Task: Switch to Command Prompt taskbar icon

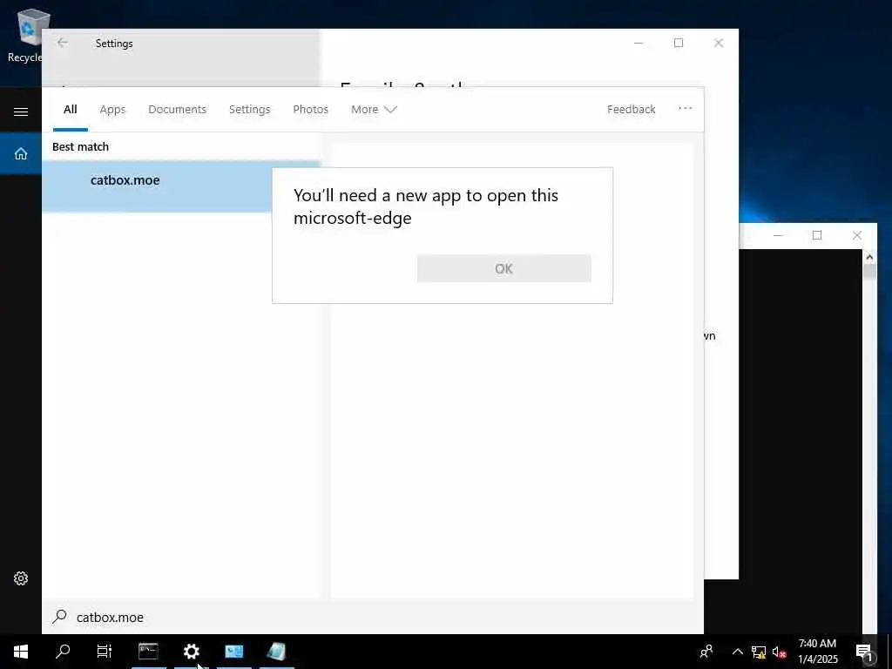Action: pyautogui.click(x=148, y=652)
